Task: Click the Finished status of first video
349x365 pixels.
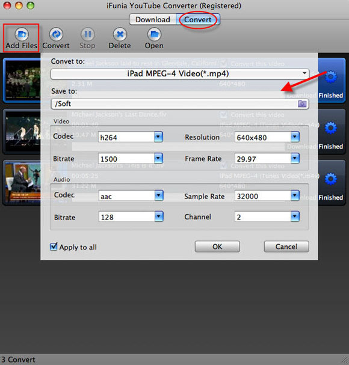Action: [330, 96]
